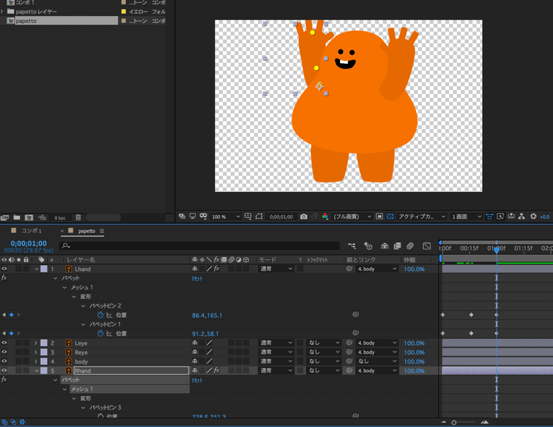This screenshot has width=553, height=427.
Task: Click the show channel RGB icon
Action: pos(325,216)
